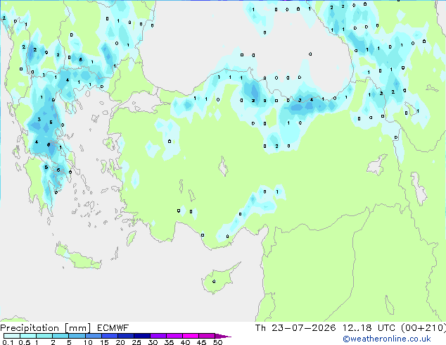Select the 2–5 mm legend color swatch
Screen dimensions: 446x345
tap(60, 336)
